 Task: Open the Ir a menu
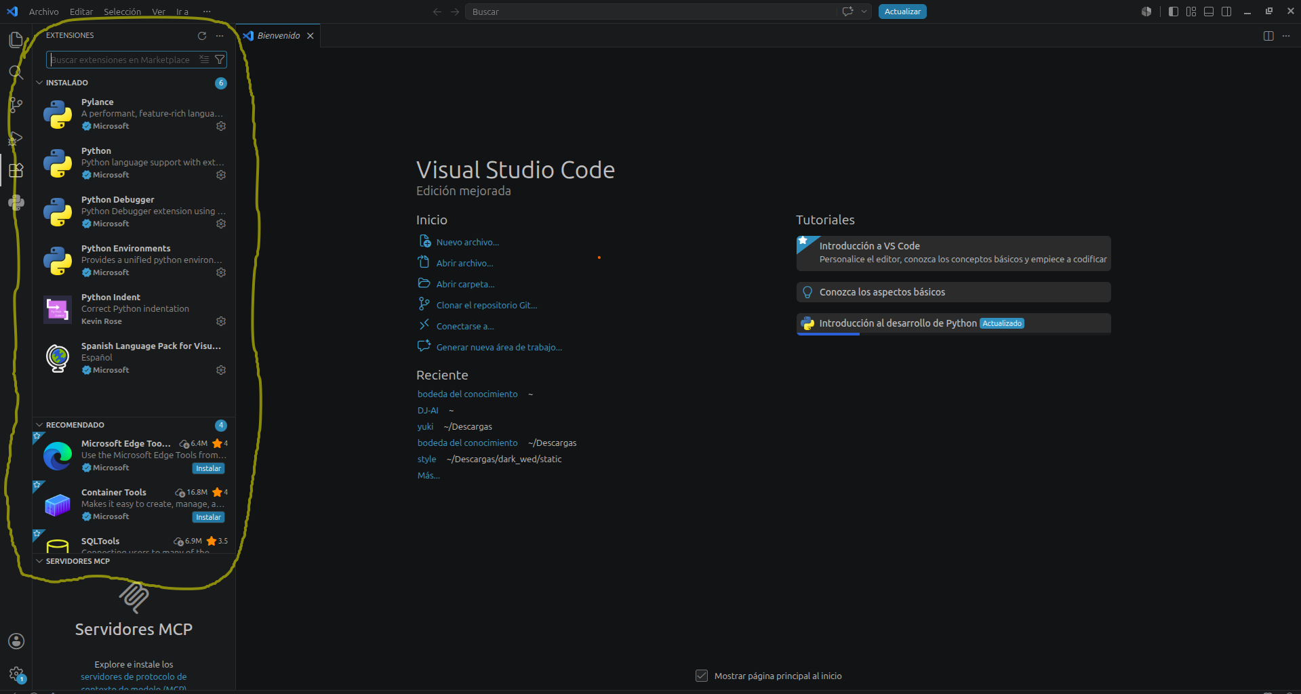point(182,12)
